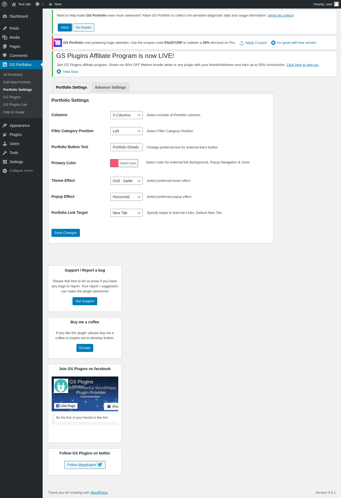The width and height of the screenshot is (341, 498).
Task: Click the plus icon beside New
Action: (x=50, y=4)
